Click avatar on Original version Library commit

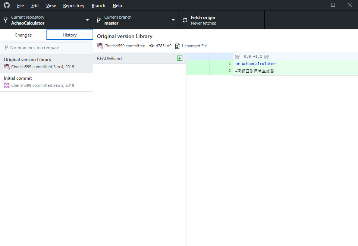point(7,67)
